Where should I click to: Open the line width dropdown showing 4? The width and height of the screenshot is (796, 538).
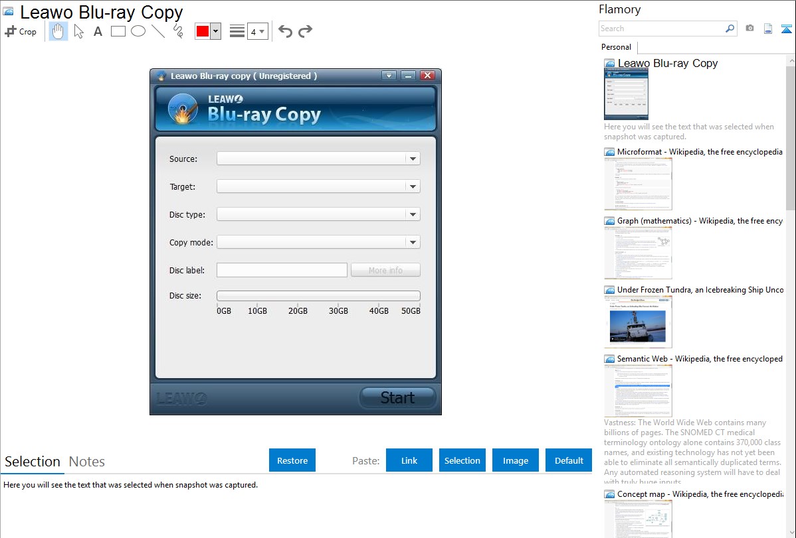(x=258, y=31)
